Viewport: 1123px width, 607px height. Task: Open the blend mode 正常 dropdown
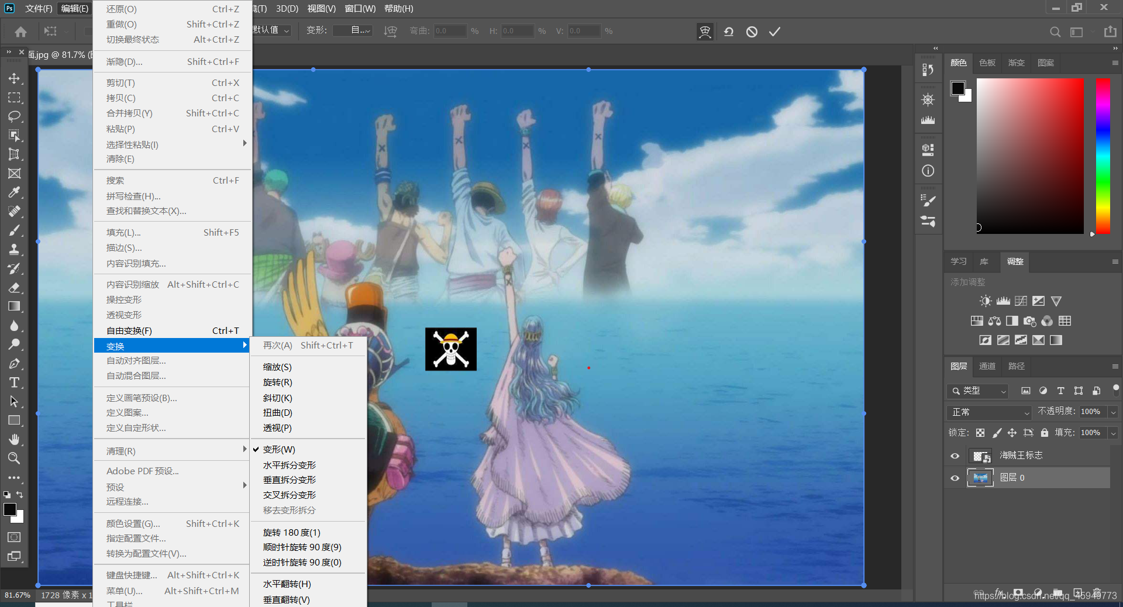(988, 412)
